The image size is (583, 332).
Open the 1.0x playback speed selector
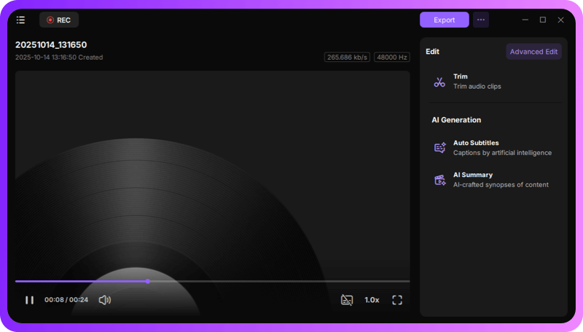click(x=372, y=300)
